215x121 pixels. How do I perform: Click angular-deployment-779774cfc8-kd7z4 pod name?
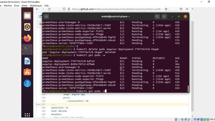[68, 61]
